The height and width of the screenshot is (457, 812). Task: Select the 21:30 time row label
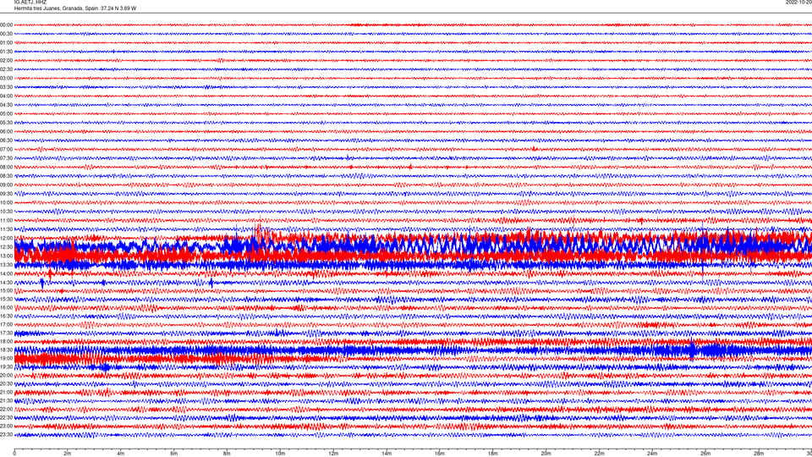click(6, 401)
